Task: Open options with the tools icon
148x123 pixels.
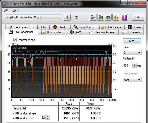Action: 116,17
